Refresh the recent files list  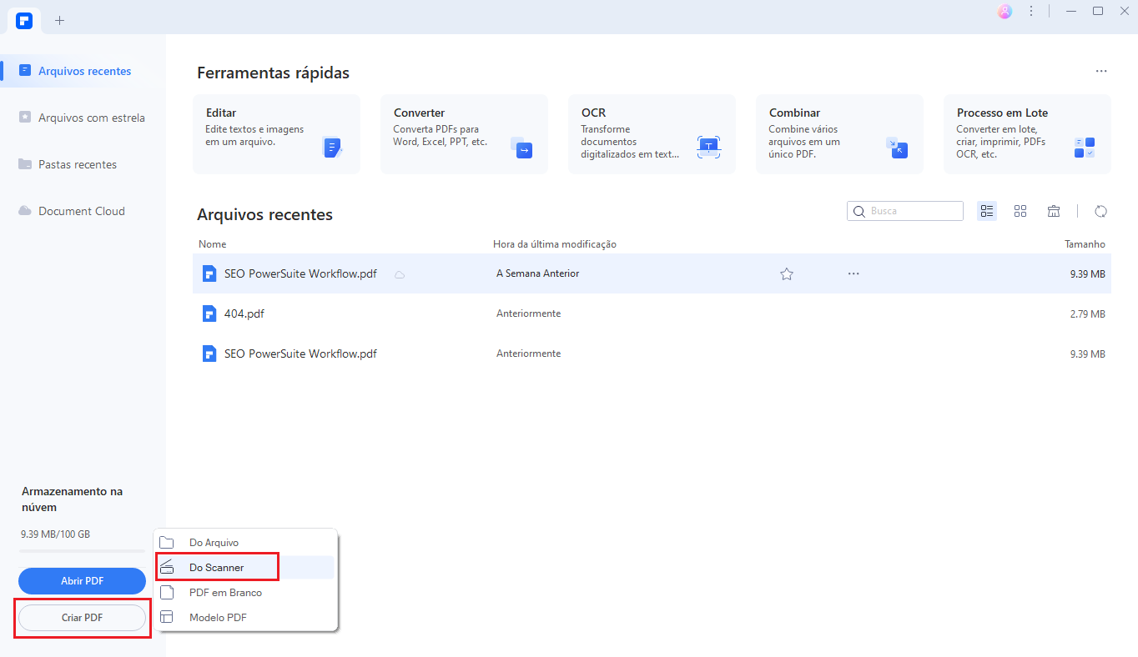[x=1100, y=211]
